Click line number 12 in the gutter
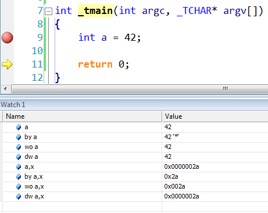 coord(37,77)
